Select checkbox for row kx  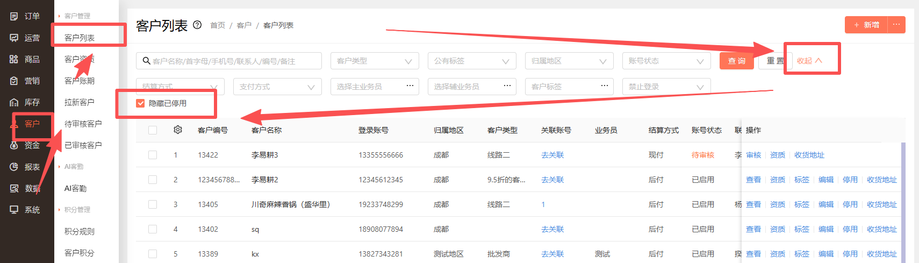(153, 254)
